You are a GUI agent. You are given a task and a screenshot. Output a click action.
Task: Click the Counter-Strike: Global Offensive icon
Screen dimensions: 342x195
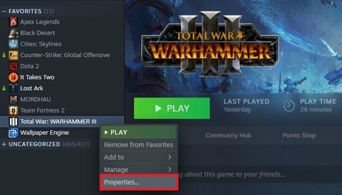pos(13,55)
